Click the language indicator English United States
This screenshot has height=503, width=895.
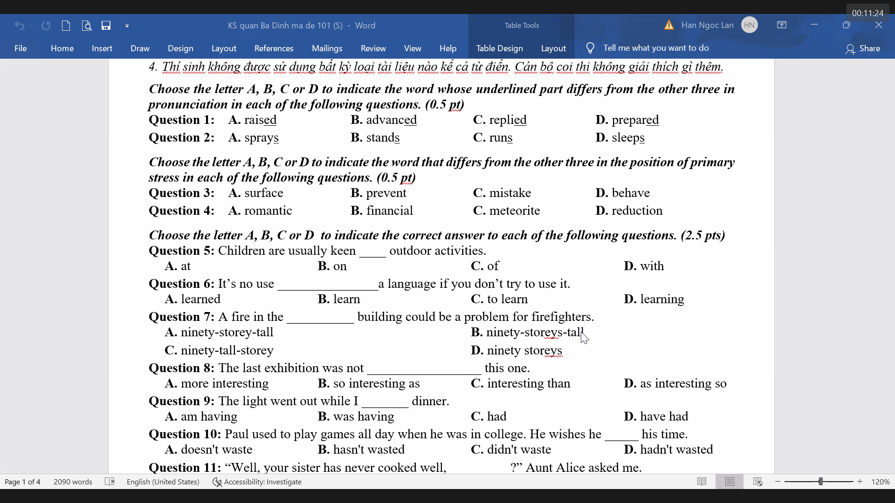162,482
